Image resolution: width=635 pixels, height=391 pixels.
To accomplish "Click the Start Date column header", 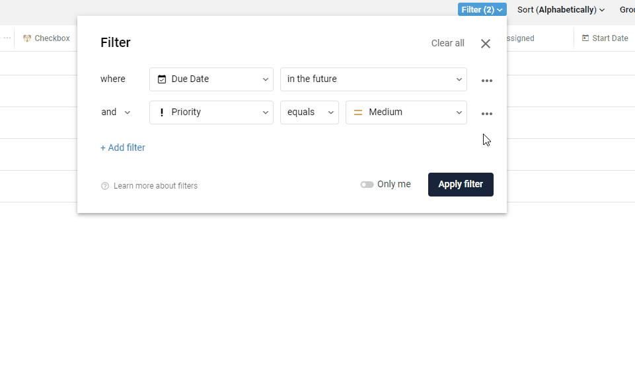I will tap(605, 38).
